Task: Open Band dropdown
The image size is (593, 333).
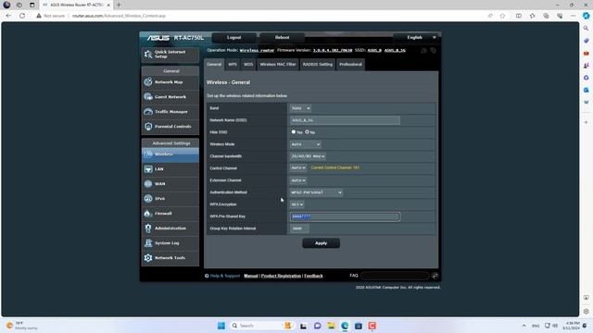Action: pos(300,108)
